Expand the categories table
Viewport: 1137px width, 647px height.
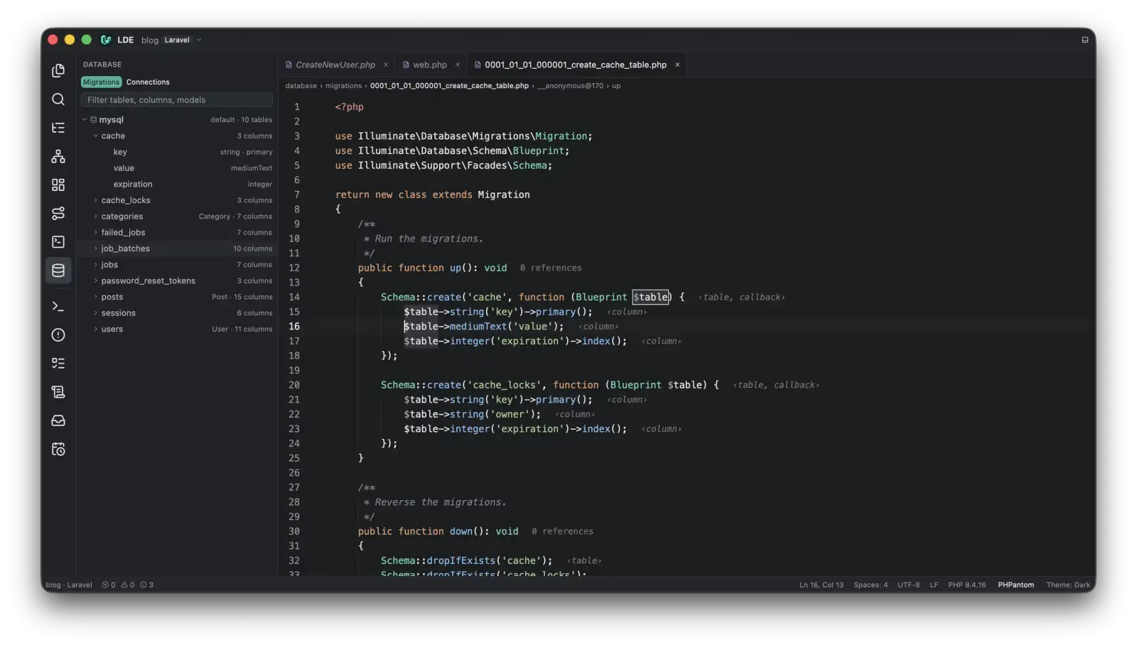pos(96,217)
